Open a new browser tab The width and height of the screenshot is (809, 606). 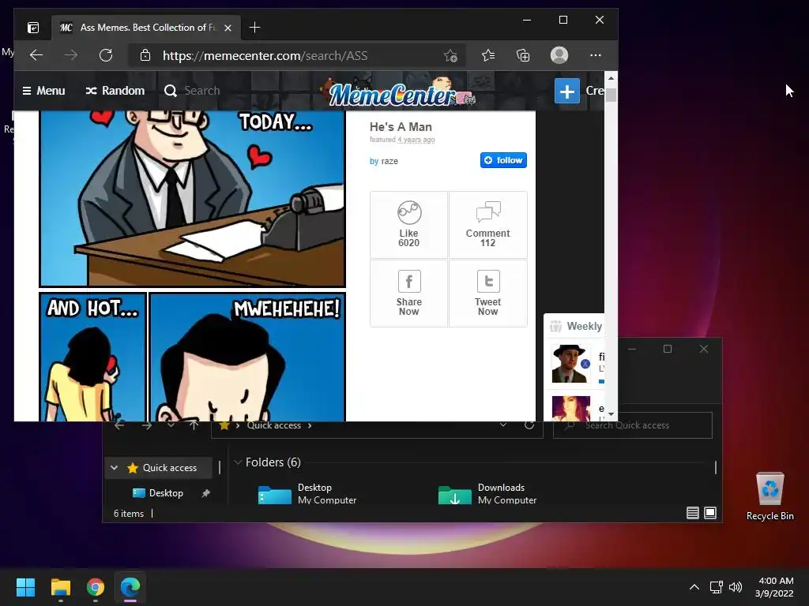coord(254,28)
